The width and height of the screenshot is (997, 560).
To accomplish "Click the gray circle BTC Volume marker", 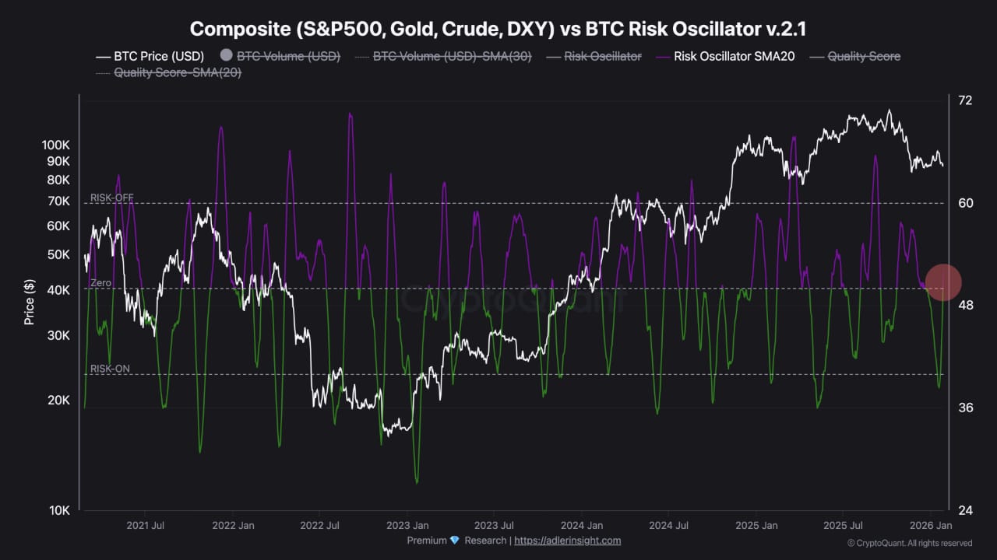I will (227, 56).
